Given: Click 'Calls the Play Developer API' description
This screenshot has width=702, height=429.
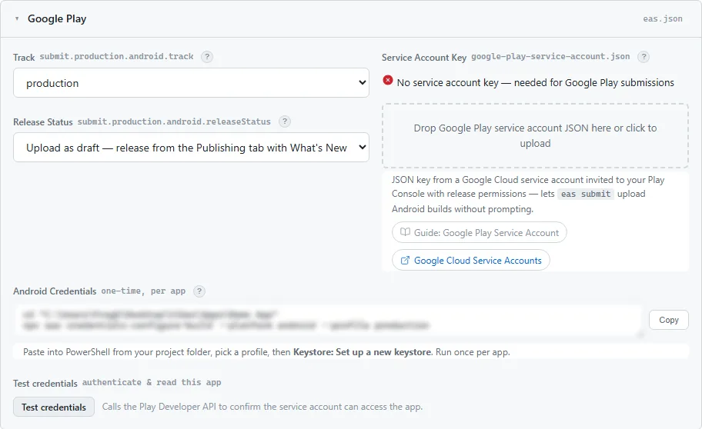Looking at the screenshot, I should point(262,407).
